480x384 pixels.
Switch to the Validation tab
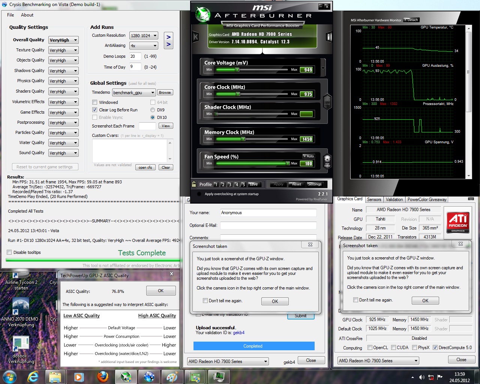394,199
